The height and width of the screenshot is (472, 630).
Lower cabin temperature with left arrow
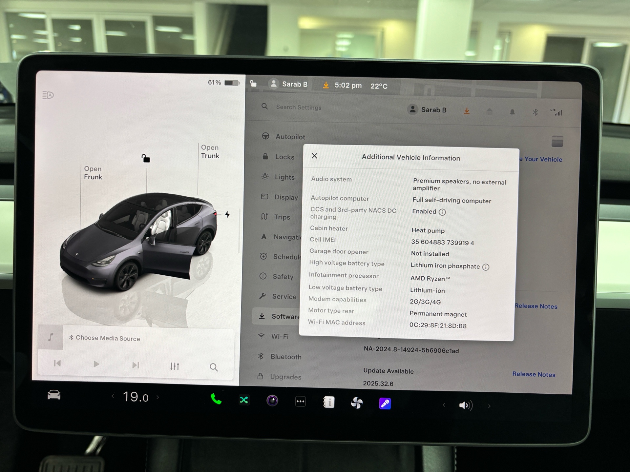(113, 396)
